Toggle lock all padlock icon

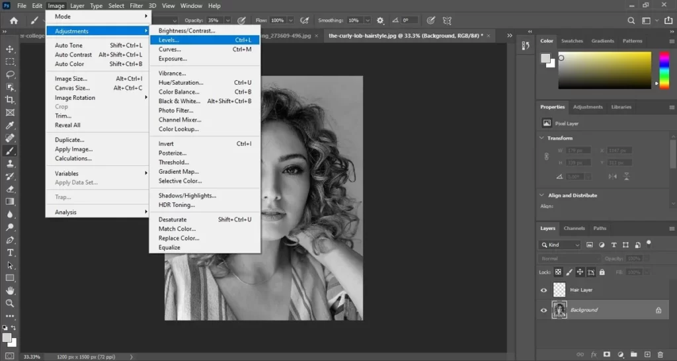coord(602,272)
